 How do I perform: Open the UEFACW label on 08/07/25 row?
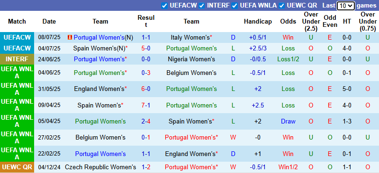coord(17,38)
